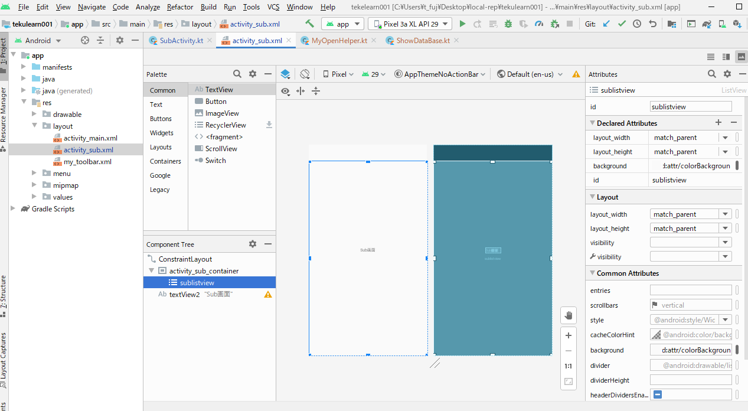Toggle pan hand tool on canvas
Screen dimensions: 748x411
point(569,315)
